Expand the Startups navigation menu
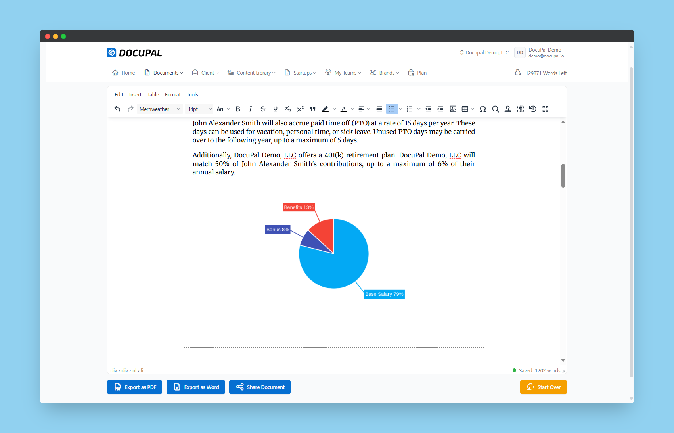Viewport: 674px width, 433px height. click(x=301, y=73)
